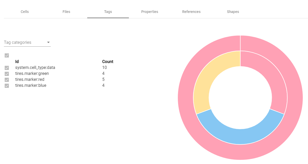Toggle the select-all checkbox above Id
Viewport: 308px width, 164px height.
pos(7,55)
